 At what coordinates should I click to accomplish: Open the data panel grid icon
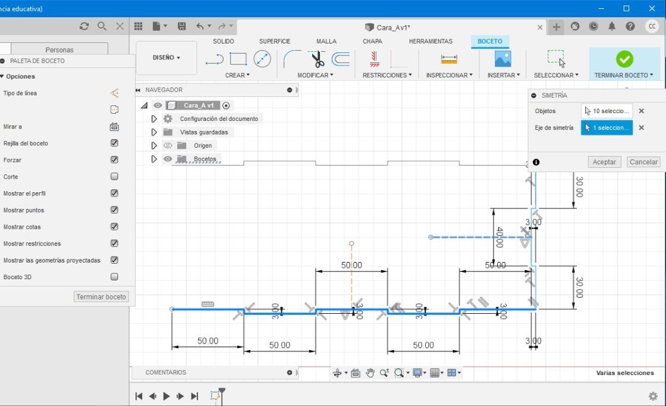(138, 26)
